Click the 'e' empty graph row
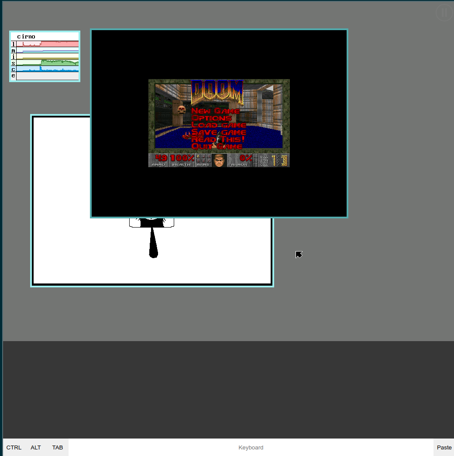Screen dimensions: 454x456 (45, 76)
